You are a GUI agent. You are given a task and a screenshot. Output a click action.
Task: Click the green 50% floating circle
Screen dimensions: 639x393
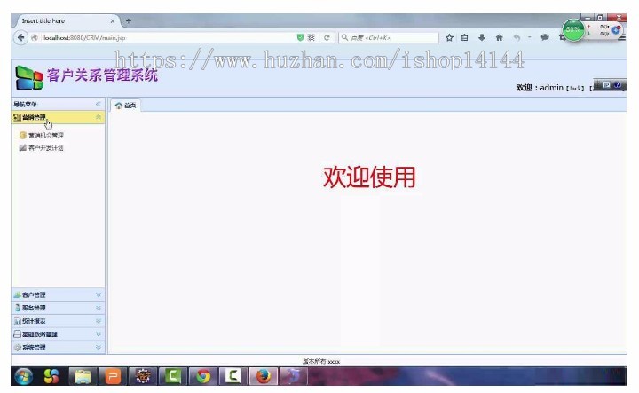(573, 30)
